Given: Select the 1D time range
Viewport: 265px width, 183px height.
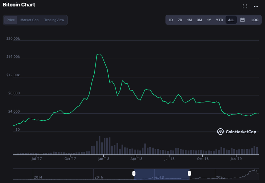Looking at the screenshot, I should [x=171, y=20].
